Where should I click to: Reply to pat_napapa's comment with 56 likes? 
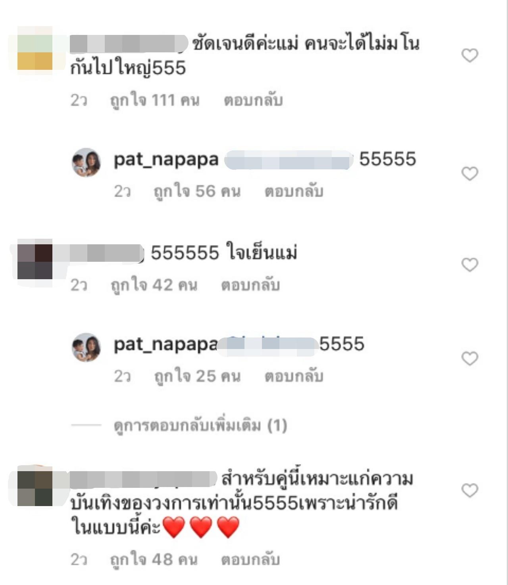(x=294, y=191)
